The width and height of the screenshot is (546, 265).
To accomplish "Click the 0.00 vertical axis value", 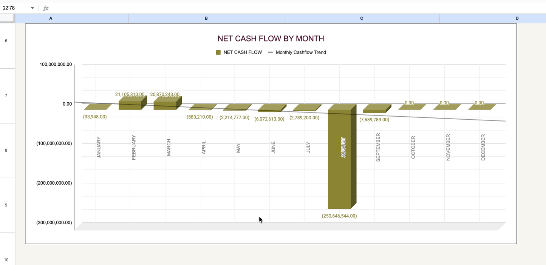I will click(x=67, y=104).
